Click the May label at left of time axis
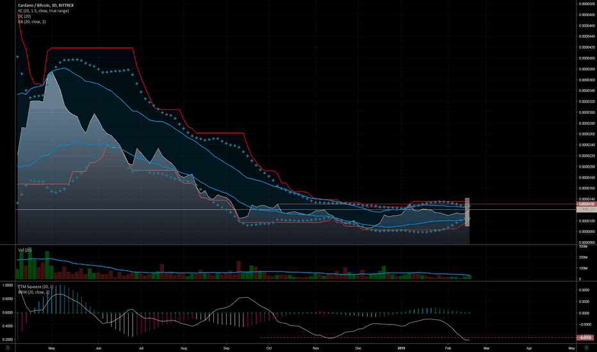Image resolution: width=597 pixels, height=352 pixels. pos(52,348)
